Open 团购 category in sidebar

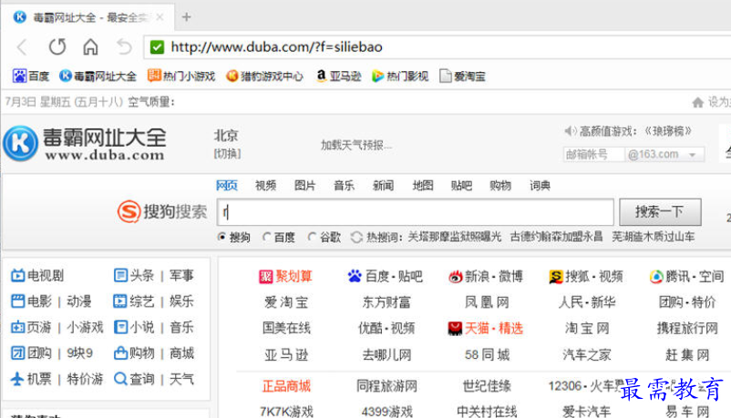tap(31, 352)
